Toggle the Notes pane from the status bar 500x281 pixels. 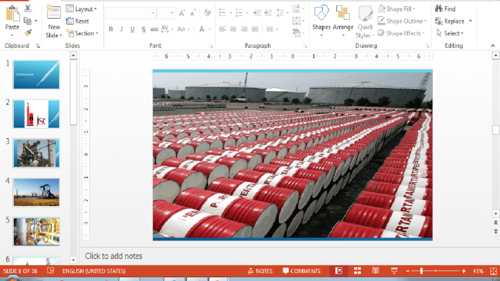point(260,271)
